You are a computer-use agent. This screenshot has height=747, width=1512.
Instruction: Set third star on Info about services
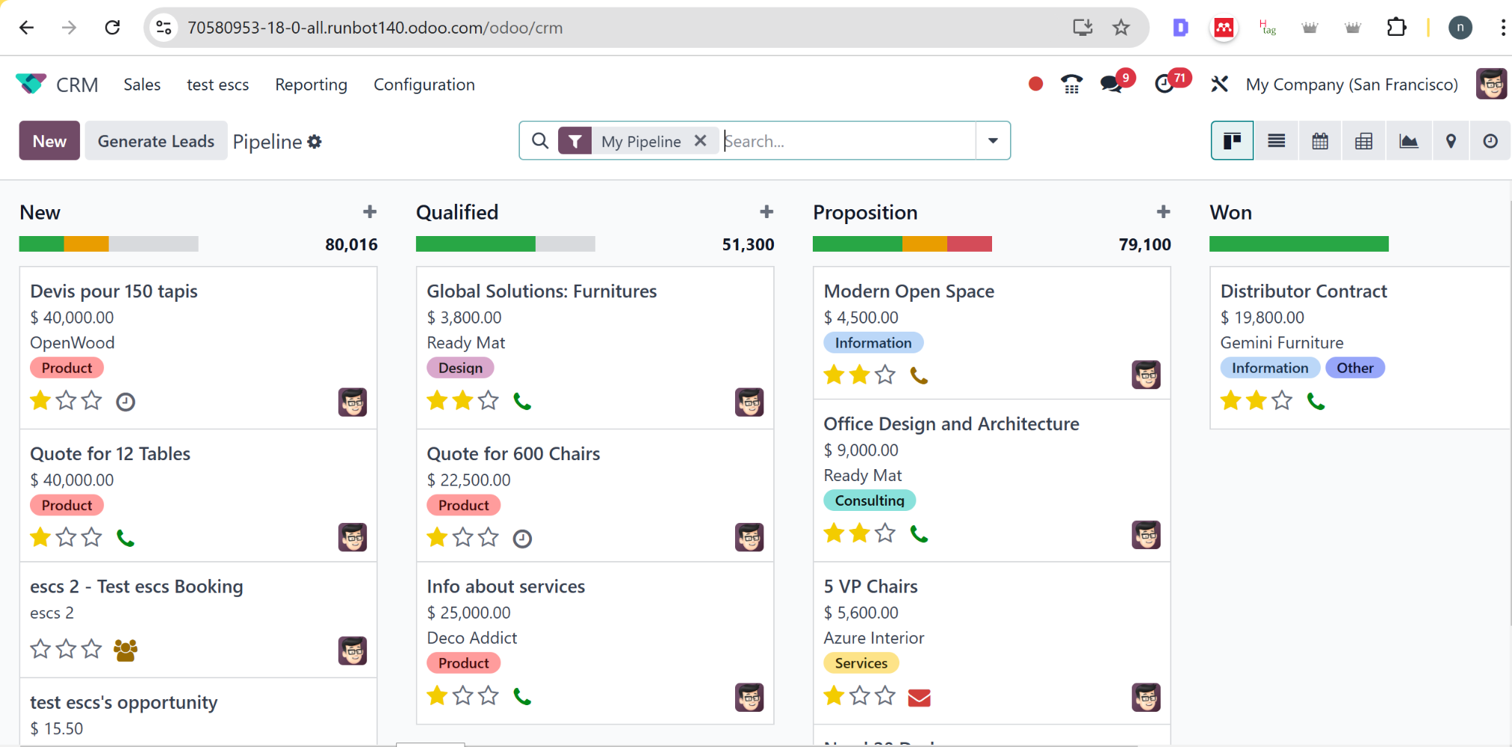489,695
